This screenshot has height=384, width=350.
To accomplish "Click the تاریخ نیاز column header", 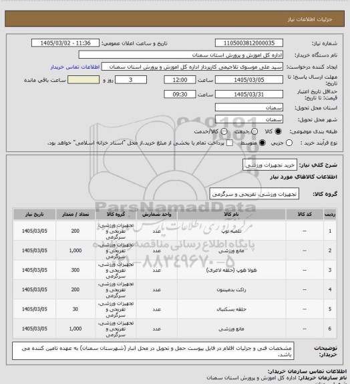I will (x=34, y=214).
